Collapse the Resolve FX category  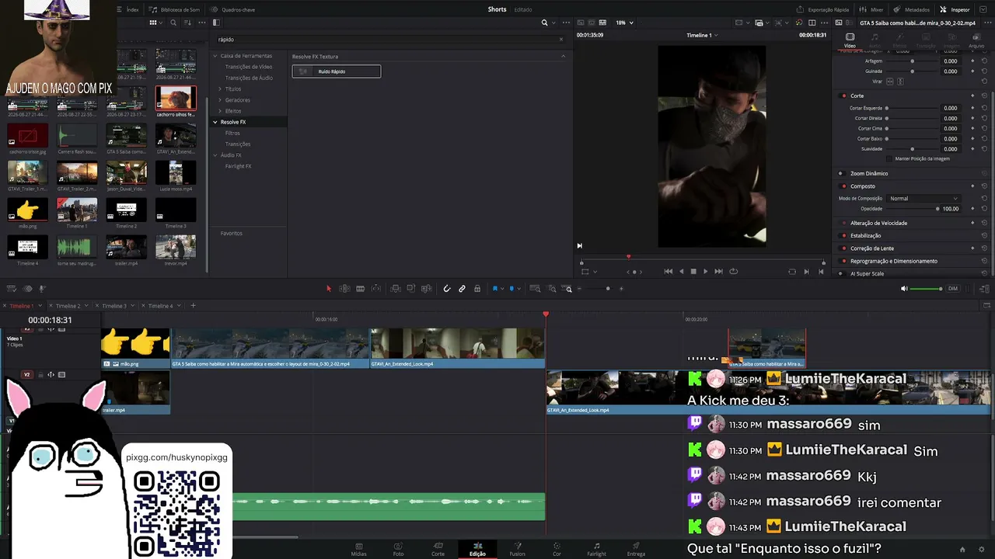(x=215, y=122)
